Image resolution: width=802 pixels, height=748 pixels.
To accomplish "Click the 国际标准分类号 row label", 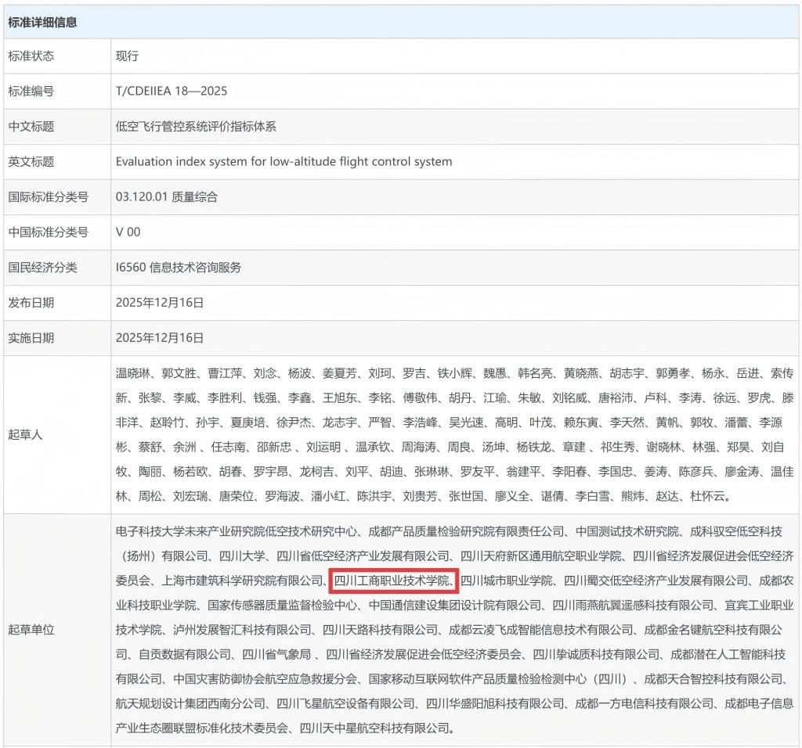I will 48,197.
